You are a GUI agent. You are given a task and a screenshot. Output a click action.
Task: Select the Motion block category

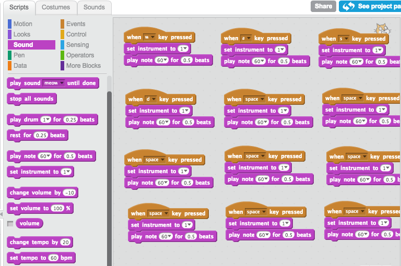pyautogui.click(x=23, y=24)
